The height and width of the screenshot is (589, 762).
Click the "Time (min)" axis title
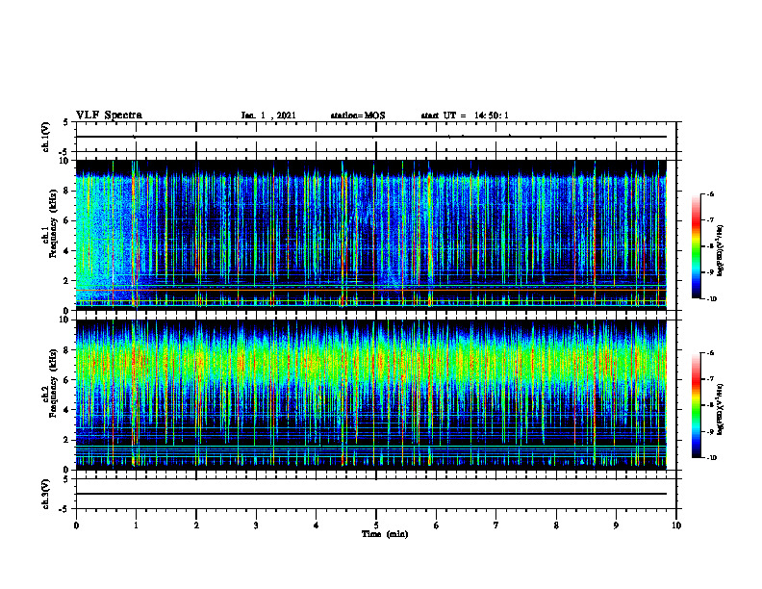pos(385,534)
